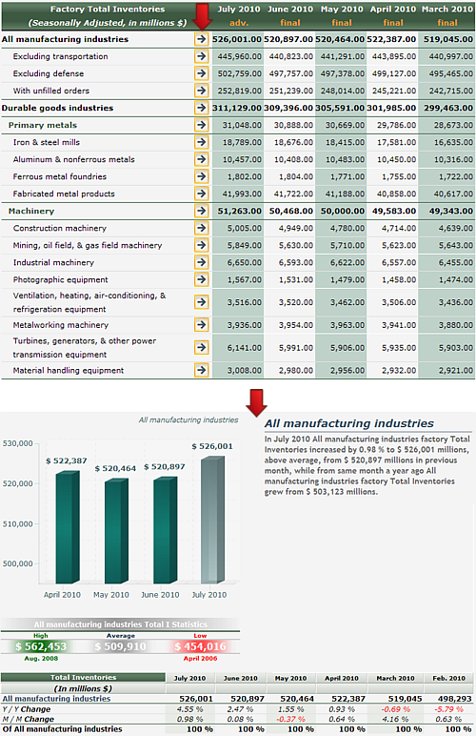Click arrow icon for Fabricated metal products
476x736 pixels.
pyautogui.click(x=202, y=194)
